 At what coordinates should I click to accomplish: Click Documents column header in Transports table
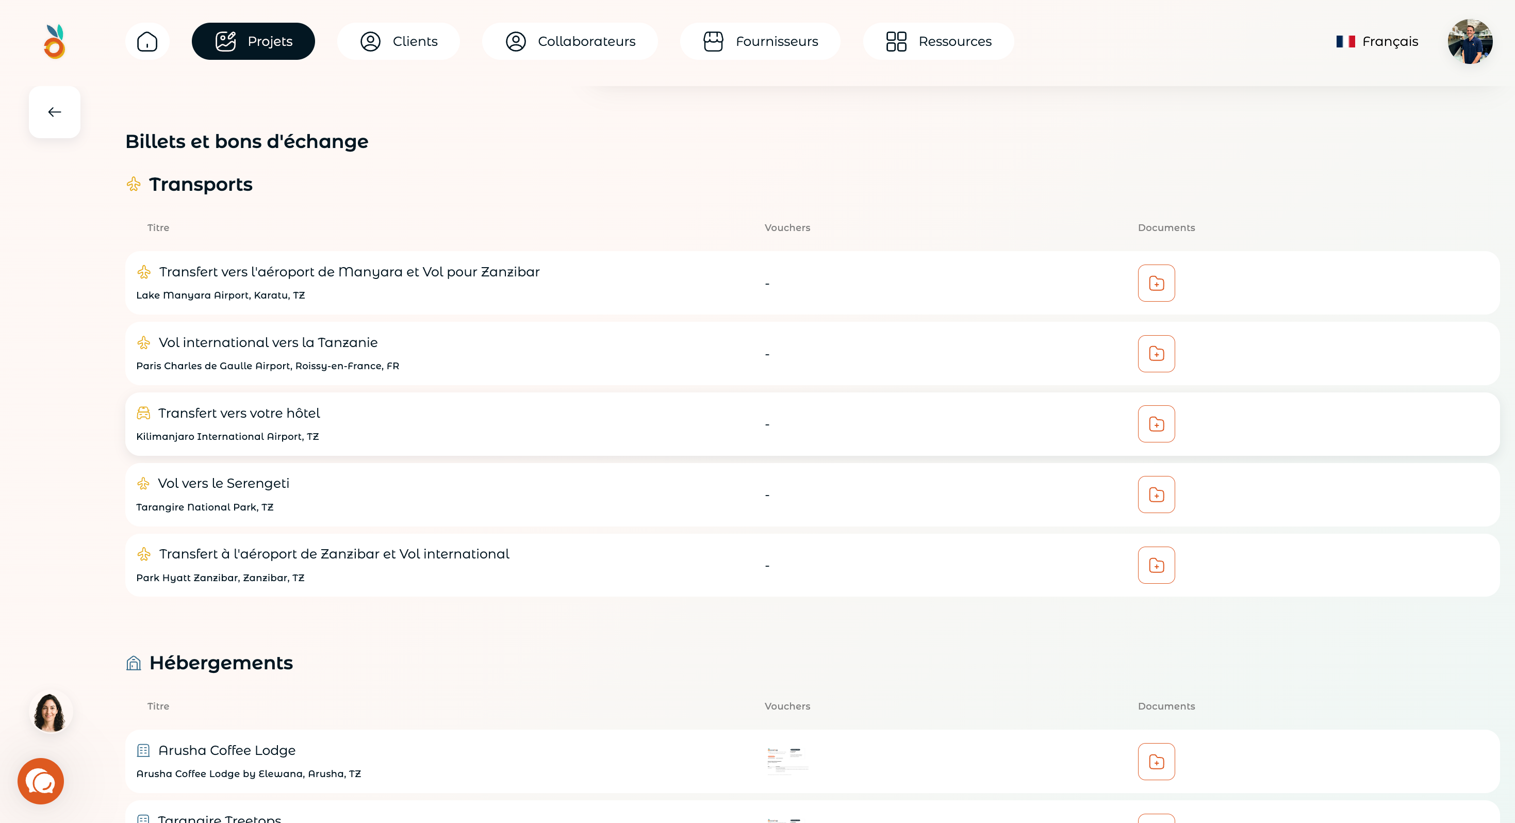coord(1166,227)
